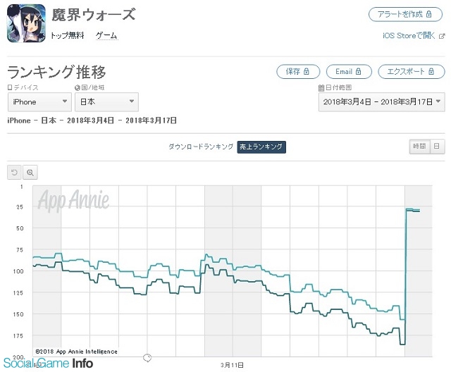Image resolution: width=451 pixels, height=372 pixels.
Task: Select the 売上ランキング view
Action: [x=261, y=147]
